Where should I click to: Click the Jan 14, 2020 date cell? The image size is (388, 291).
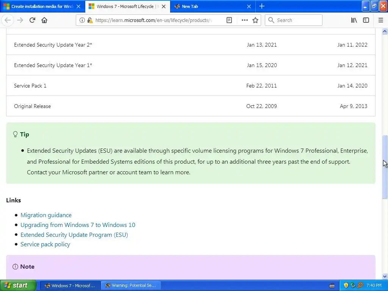(x=352, y=86)
